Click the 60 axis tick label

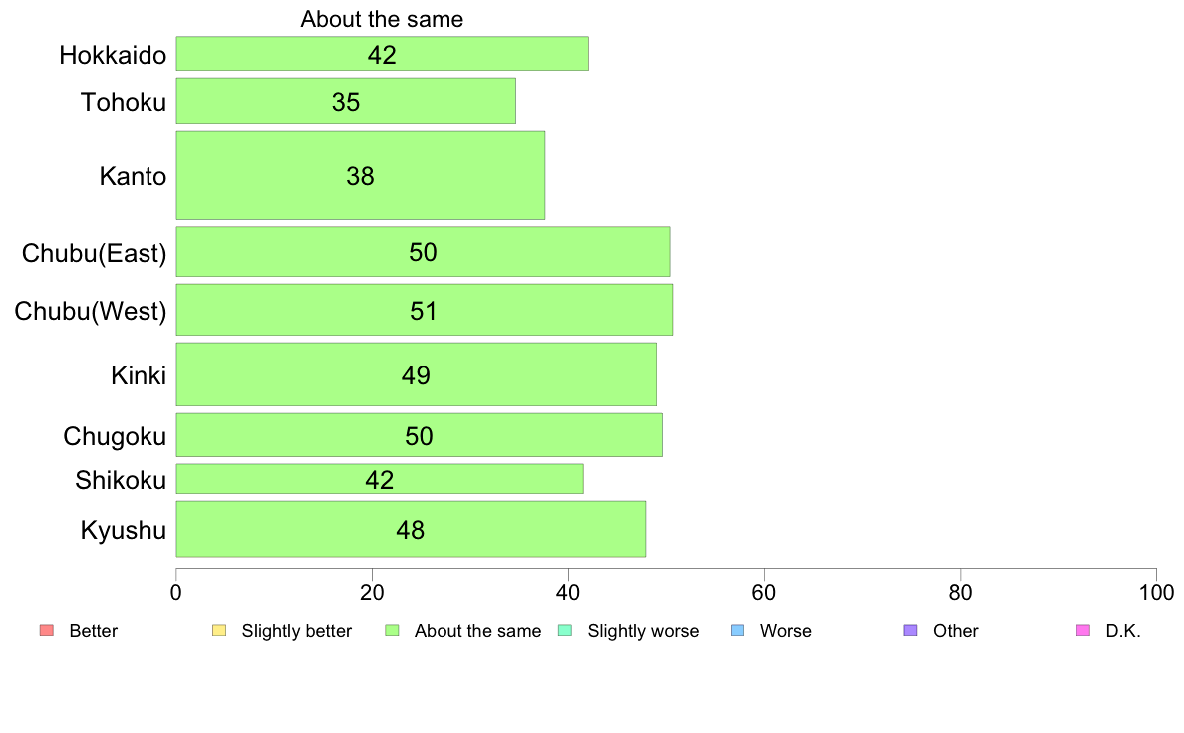[764, 593]
